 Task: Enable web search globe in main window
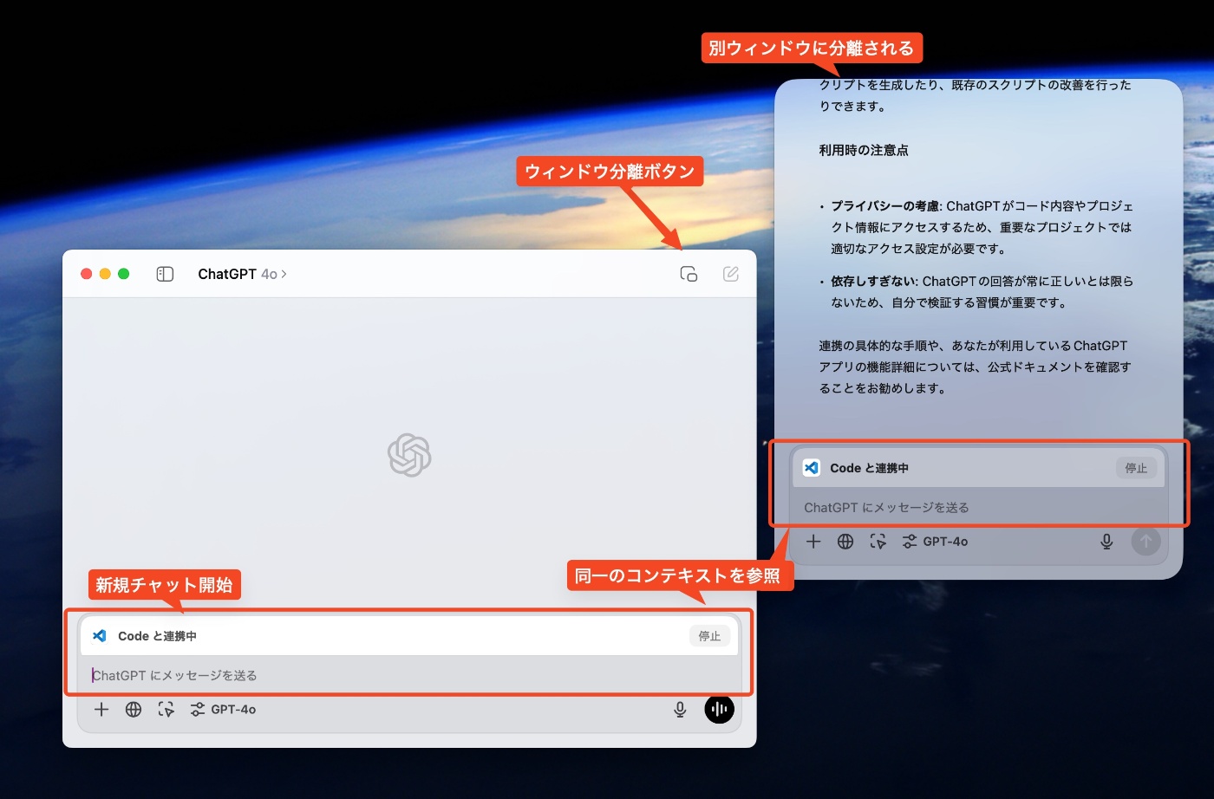click(134, 710)
